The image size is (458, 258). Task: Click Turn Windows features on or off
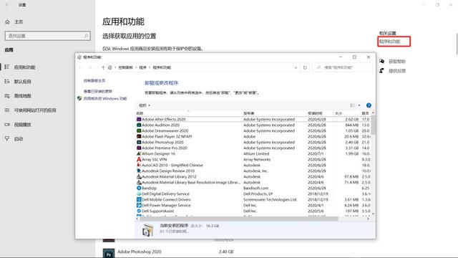click(x=105, y=99)
